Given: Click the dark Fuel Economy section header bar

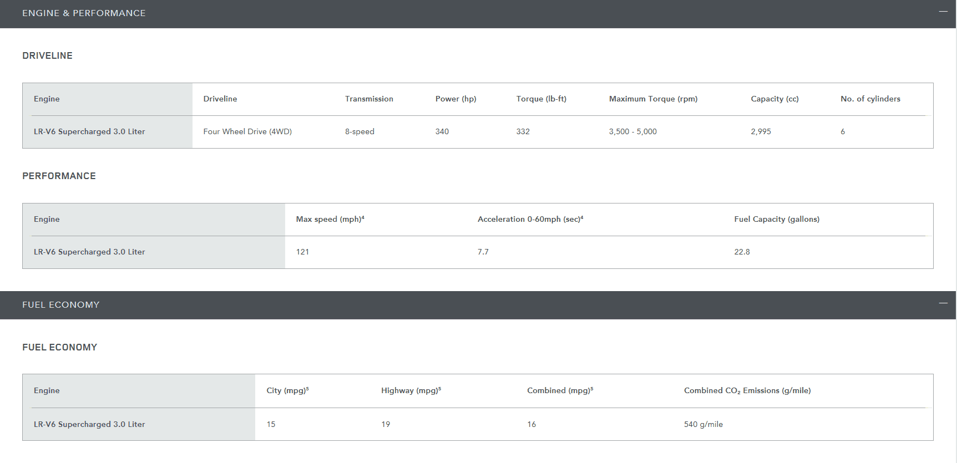Looking at the screenshot, I should 478,305.
